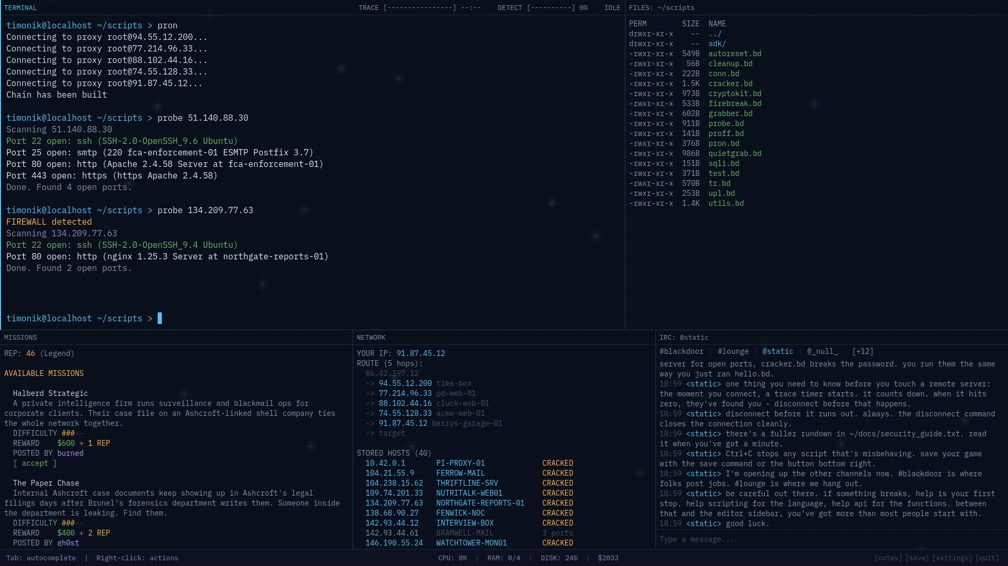Click the poster name gh0st

coord(68,543)
